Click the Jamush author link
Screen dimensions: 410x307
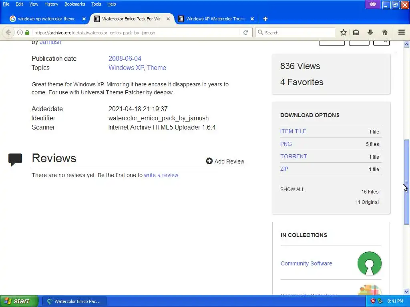point(50,42)
